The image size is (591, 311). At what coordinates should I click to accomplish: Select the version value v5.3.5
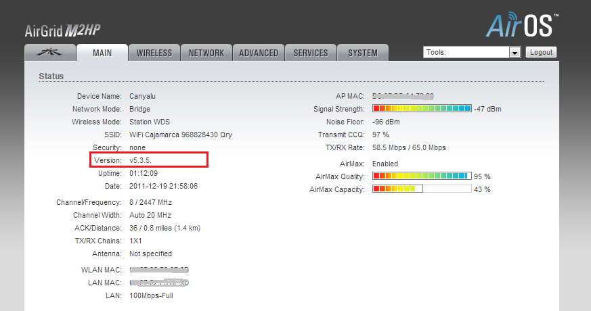point(140,160)
